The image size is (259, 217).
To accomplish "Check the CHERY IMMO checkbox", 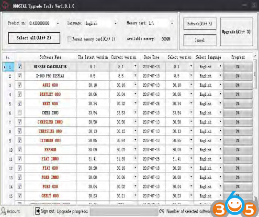I will click(20, 113).
